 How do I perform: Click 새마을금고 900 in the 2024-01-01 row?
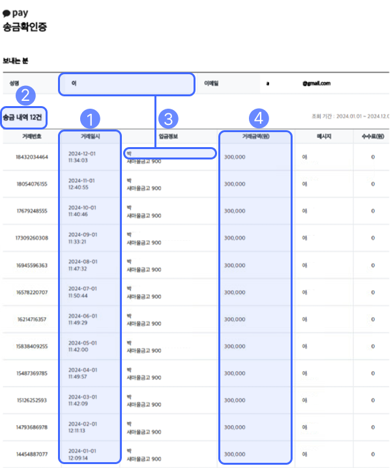144,459
